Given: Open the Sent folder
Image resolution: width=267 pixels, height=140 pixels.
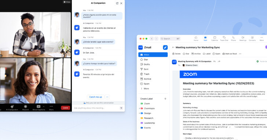Looking at the screenshot, I should click(153, 69).
